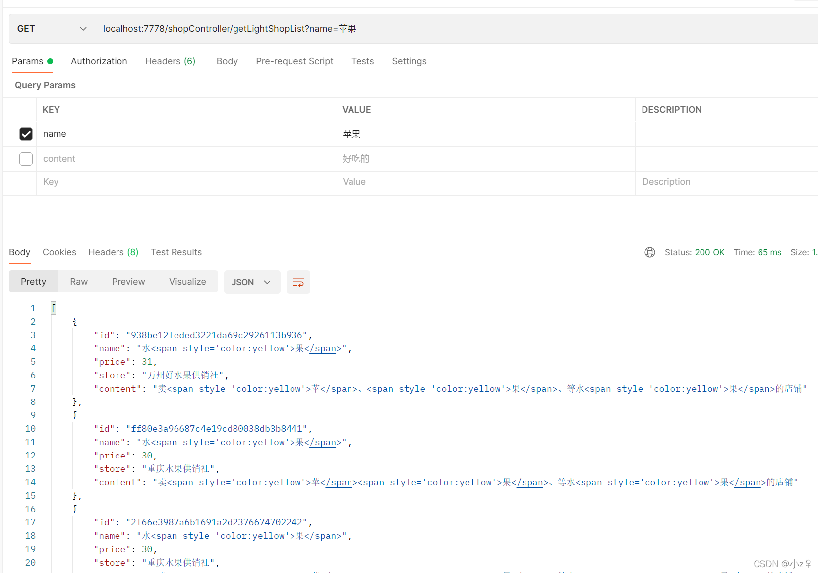Click the request URL field
The height and width of the screenshot is (573, 818).
[x=456, y=29]
